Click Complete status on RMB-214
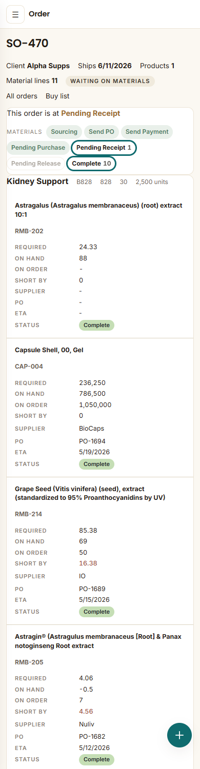 coord(96,612)
